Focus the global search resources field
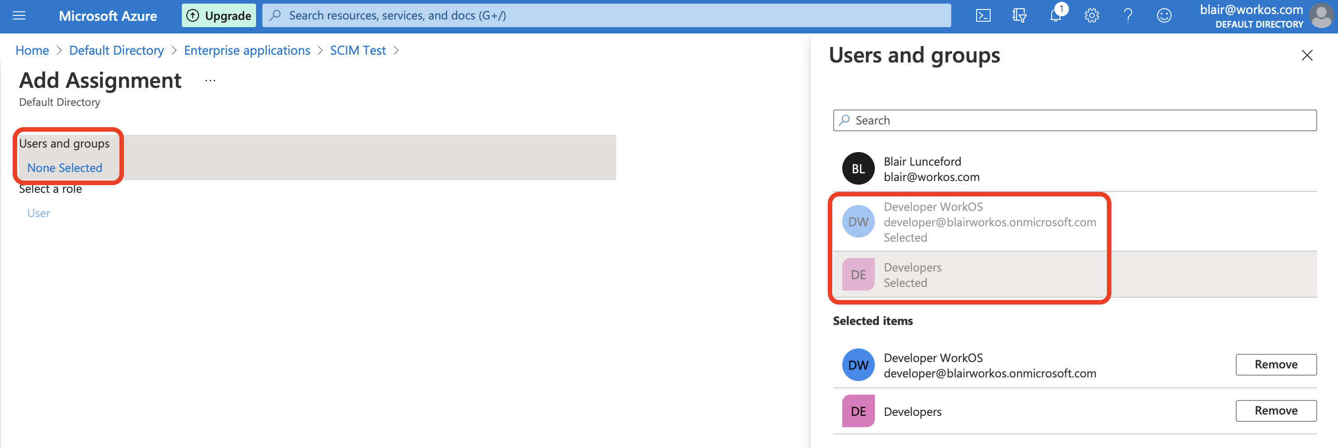1338x448 pixels. tap(606, 15)
